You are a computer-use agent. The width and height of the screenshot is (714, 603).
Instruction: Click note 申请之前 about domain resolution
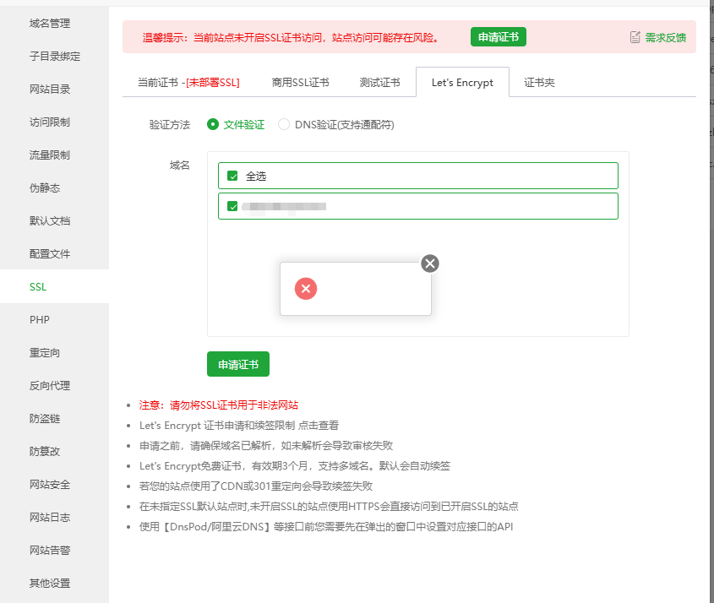pyautogui.click(x=266, y=446)
